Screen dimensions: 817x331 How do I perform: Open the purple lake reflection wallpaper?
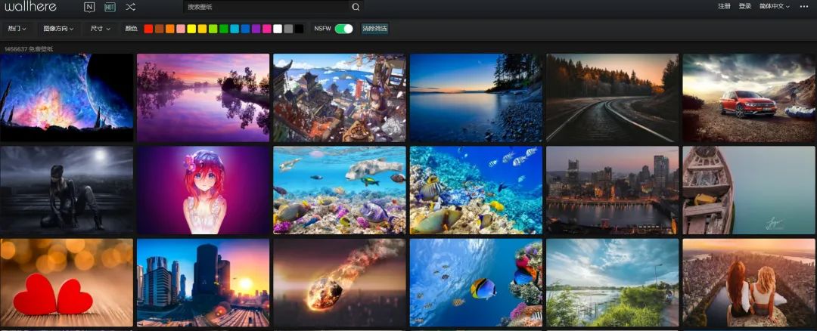click(x=203, y=97)
